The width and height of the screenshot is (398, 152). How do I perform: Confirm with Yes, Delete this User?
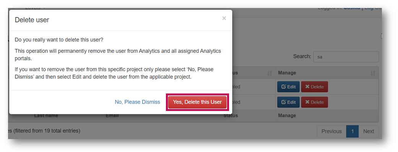pyautogui.click(x=197, y=102)
